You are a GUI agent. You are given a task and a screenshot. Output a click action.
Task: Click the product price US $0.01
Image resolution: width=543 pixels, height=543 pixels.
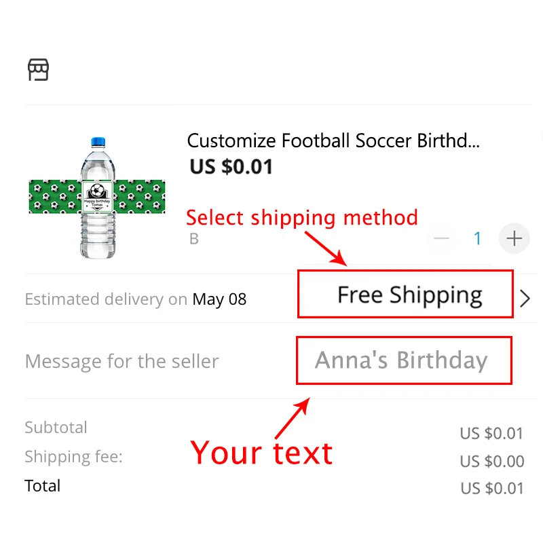(231, 166)
